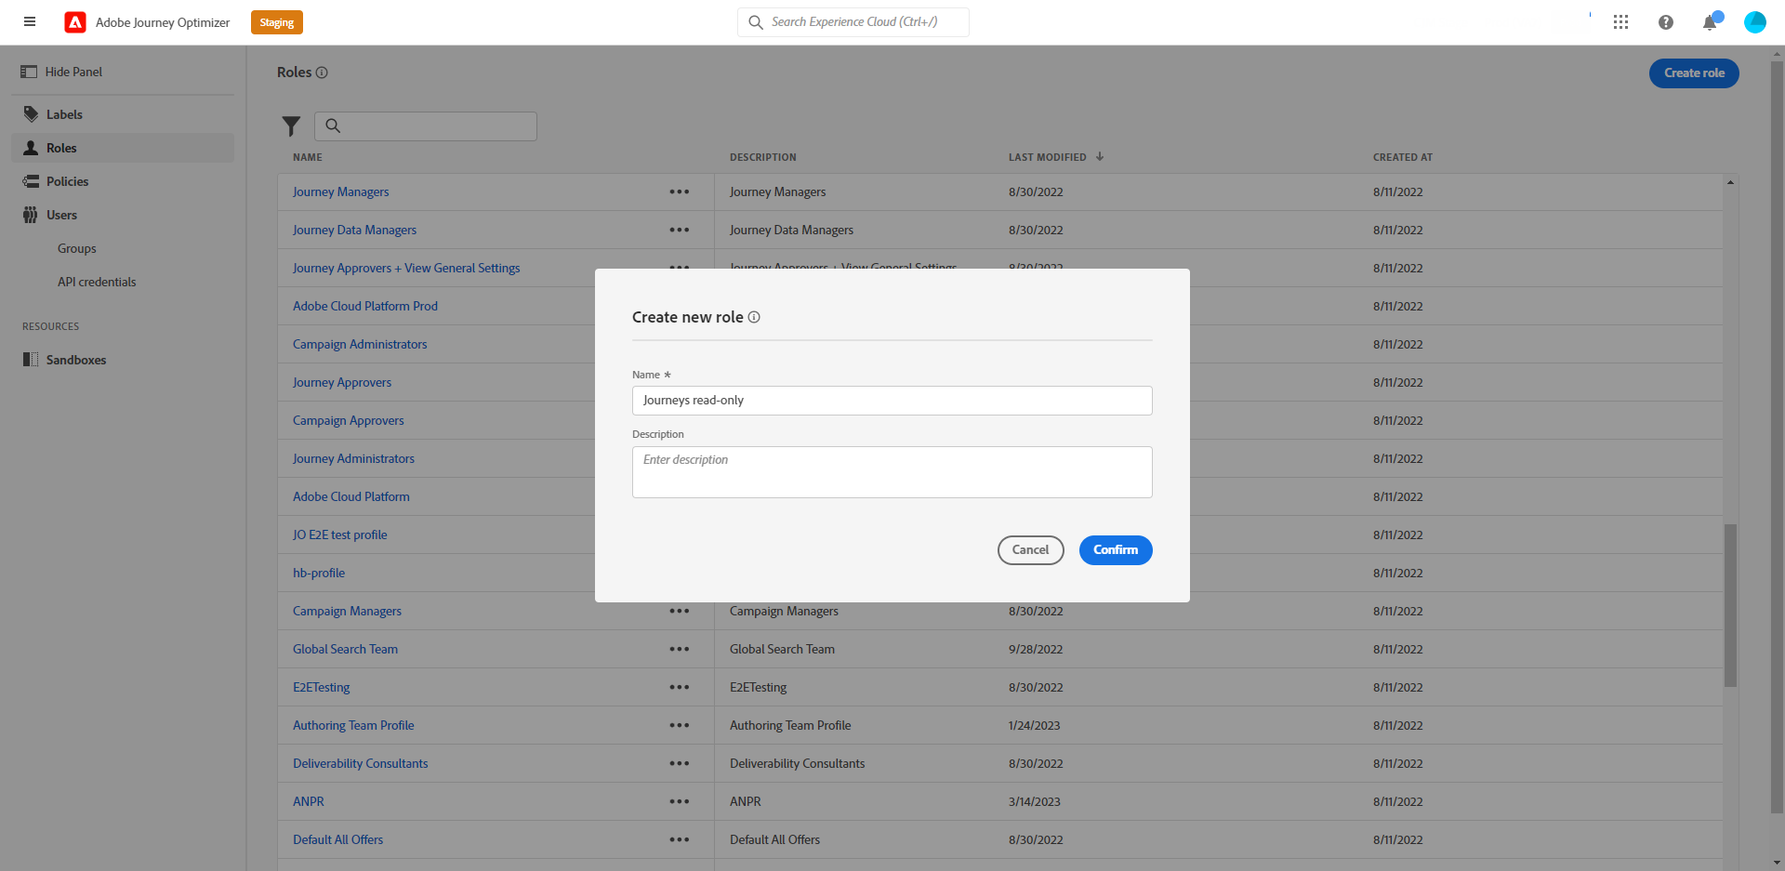Click the page scroll down arrow

1778,863
